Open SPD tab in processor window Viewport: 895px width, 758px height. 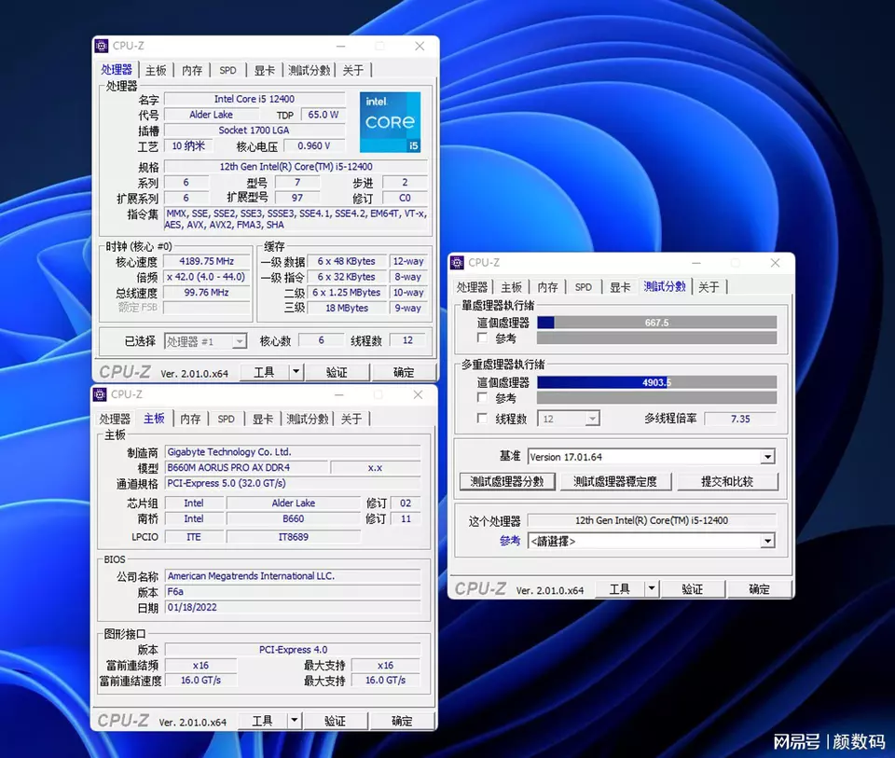[227, 70]
